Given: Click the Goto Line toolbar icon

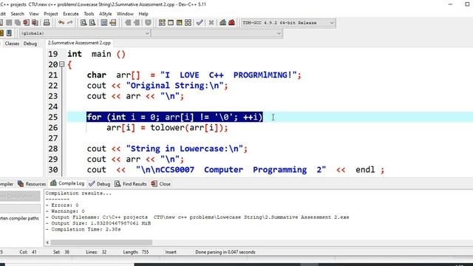Looking at the screenshot, I should click(x=113, y=23).
